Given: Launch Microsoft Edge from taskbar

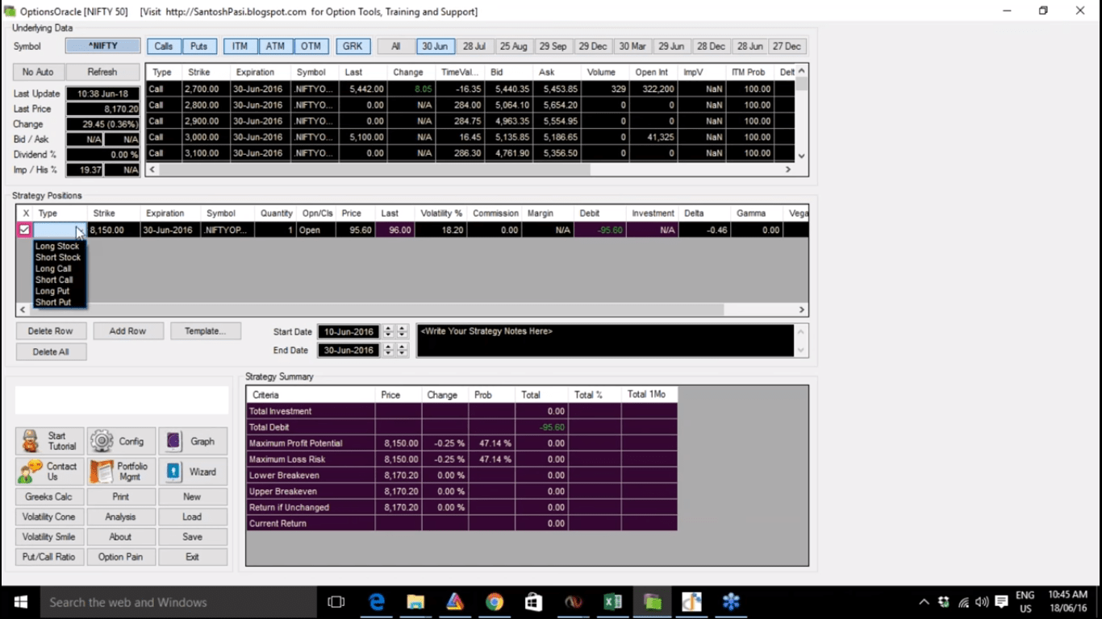Looking at the screenshot, I should tap(377, 602).
